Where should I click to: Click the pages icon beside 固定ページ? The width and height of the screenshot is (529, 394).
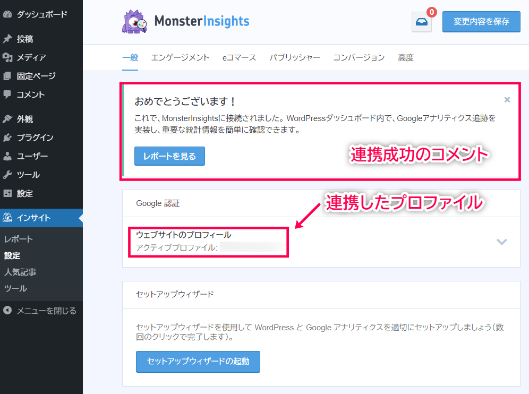coord(7,76)
